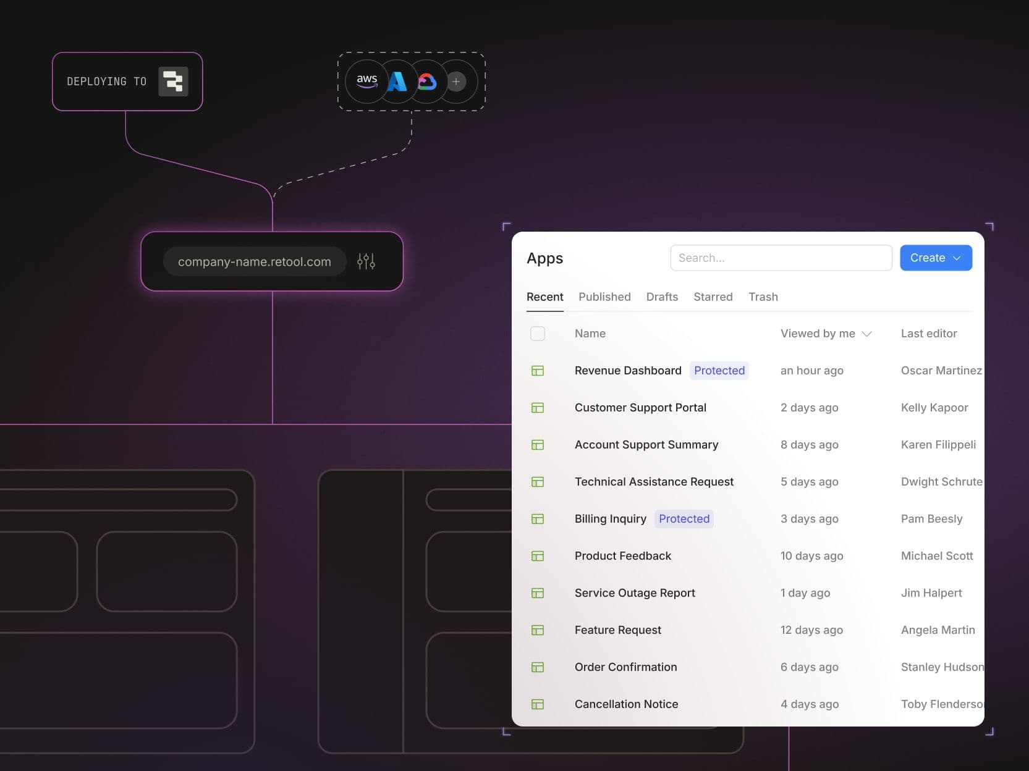Open the Cancellation Notice app
Screen dimensions: 1029x771
tap(627, 704)
